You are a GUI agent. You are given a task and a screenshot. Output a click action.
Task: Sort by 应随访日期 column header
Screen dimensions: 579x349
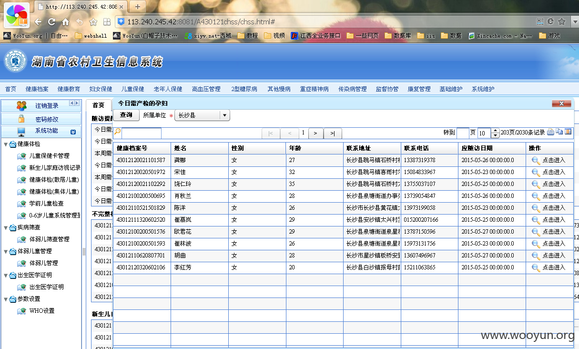click(492, 148)
